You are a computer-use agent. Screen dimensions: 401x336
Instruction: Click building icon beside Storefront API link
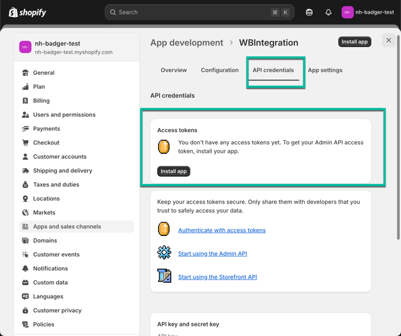164,276
